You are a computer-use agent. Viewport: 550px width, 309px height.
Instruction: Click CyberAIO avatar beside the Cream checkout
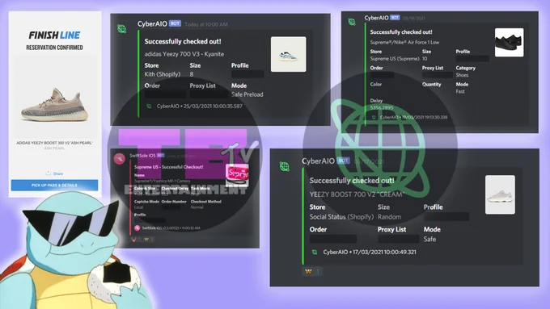285,166
